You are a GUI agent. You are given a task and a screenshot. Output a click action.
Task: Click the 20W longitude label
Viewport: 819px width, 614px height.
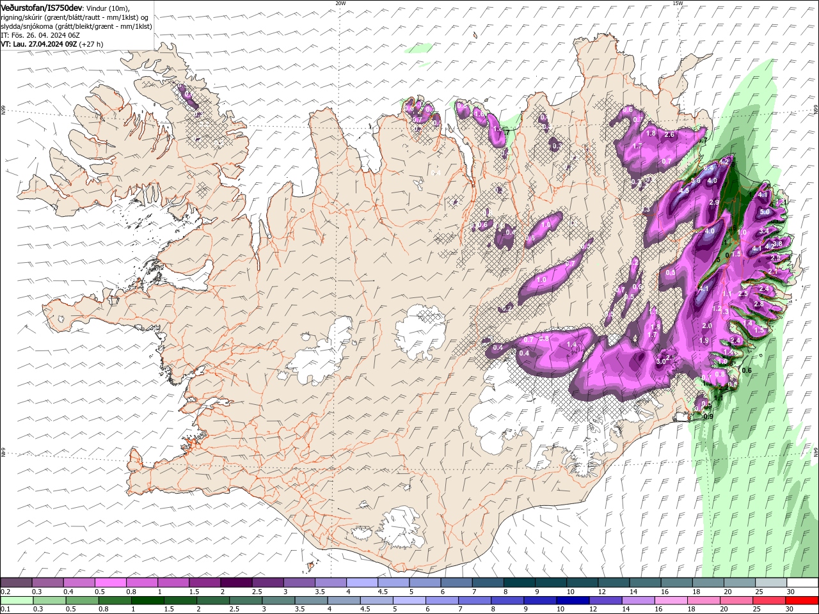point(340,3)
